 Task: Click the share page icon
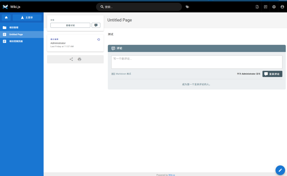click(71, 59)
